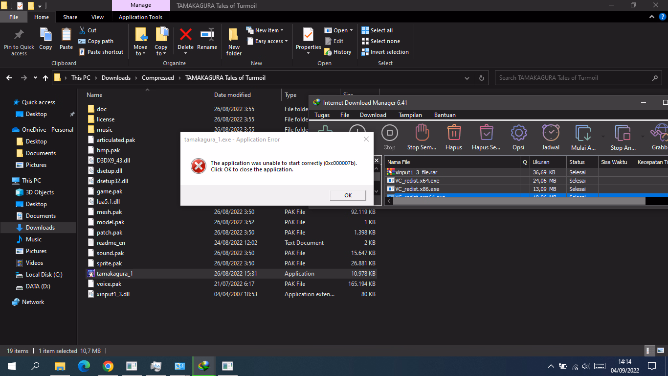Show hidden system tray icons
The width and height of the screenshot is (668, 376).
coord(551,366)
